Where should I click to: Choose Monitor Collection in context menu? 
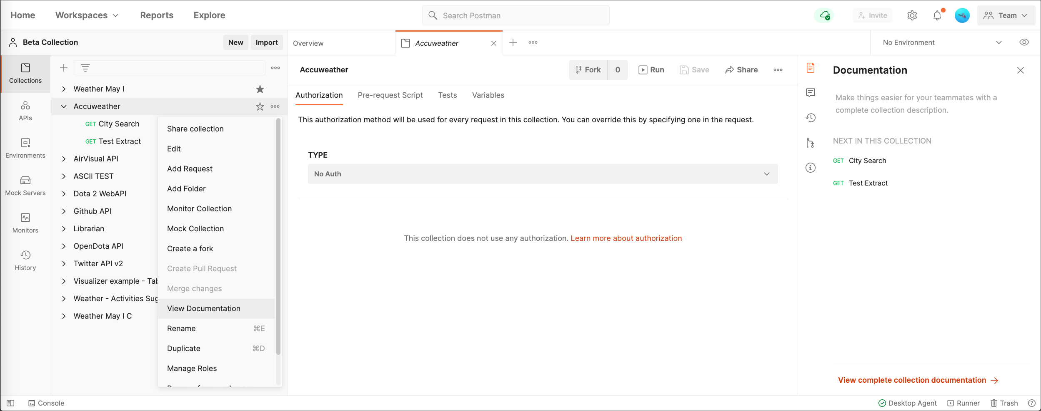click(x=216, y=209)
